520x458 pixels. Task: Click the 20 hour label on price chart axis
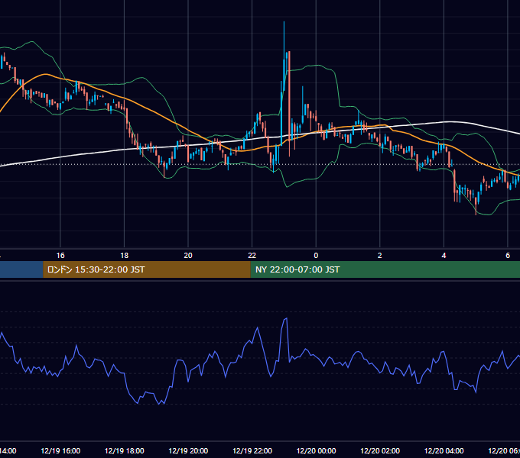point(188,255)
